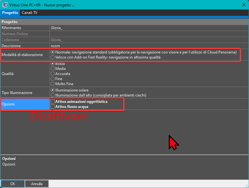This screenshot has width=249, height=188.
Task: Close the Nuovo progetto dialog window
Action: tap(244, 5)
